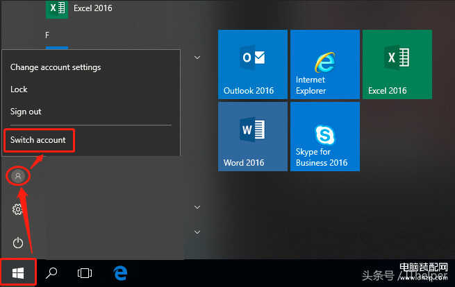Select Sign out from account menu

(x=26, y=112)
